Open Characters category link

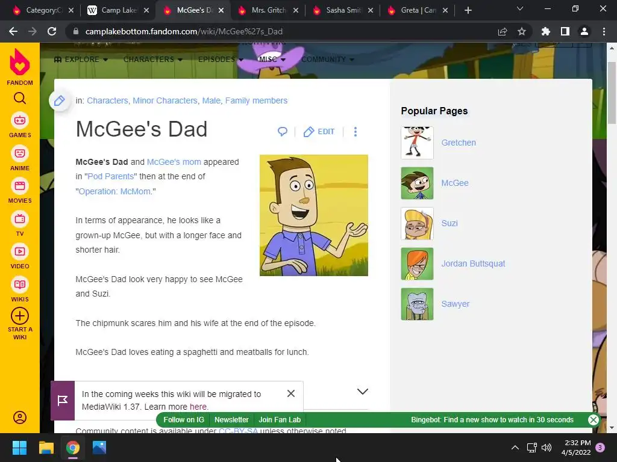(x=107, y=100)
